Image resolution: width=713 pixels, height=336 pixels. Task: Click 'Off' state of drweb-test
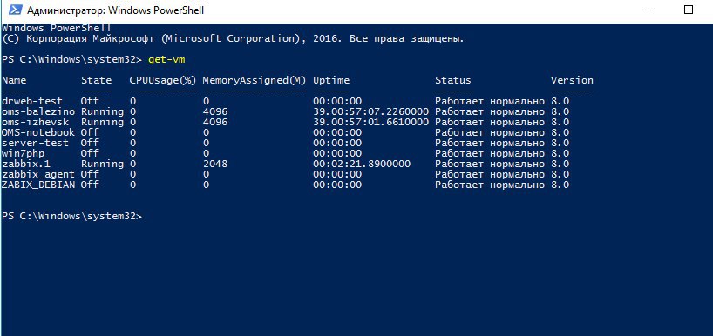pos(90,101)
